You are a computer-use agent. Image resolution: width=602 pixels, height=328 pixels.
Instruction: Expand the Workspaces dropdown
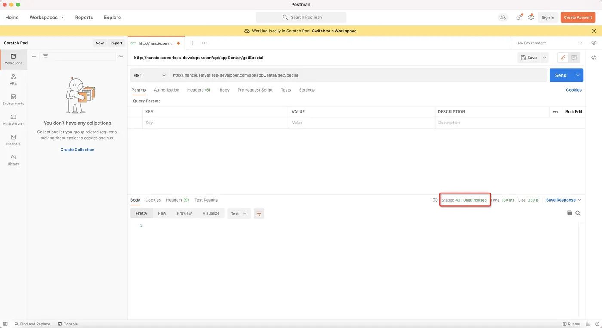46,18
